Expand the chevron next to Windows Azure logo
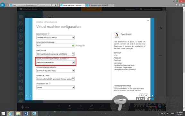This screenshot has height=116, width=185. pos(41,9)
